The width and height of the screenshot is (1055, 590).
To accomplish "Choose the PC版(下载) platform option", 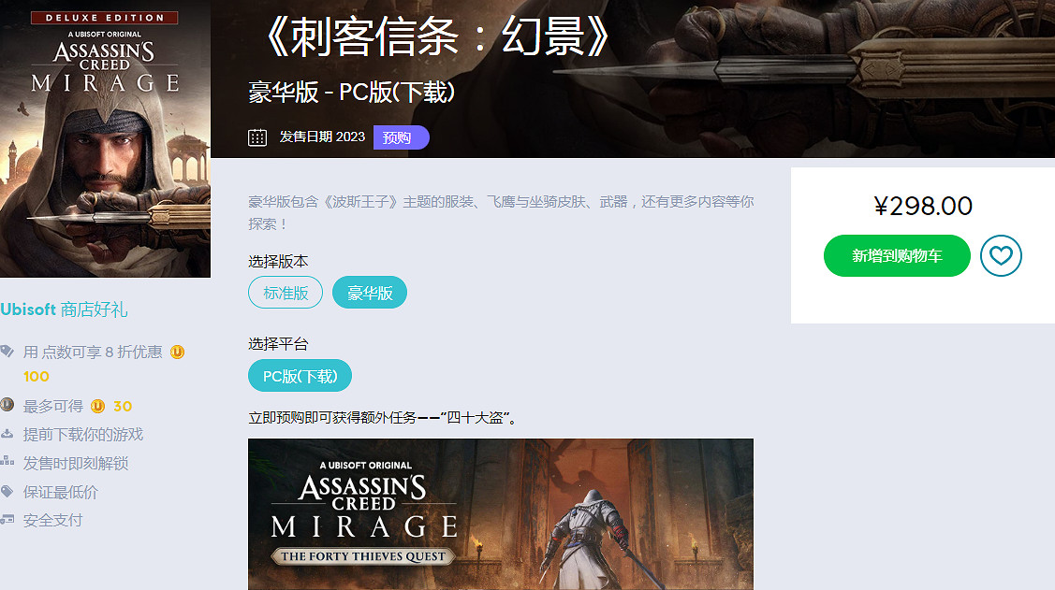I will pyautogui.click(x=300, y=376).
